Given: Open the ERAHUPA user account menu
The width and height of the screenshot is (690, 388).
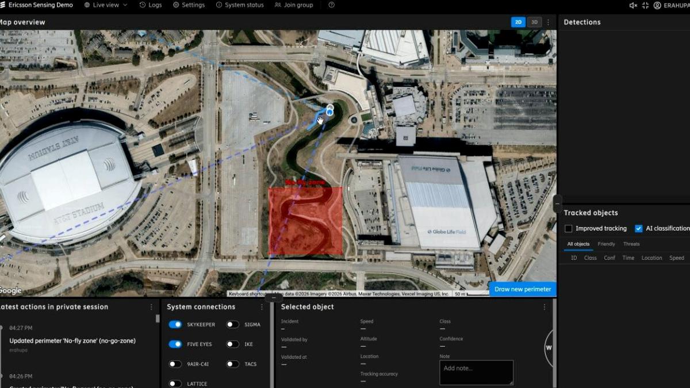Looking at the screenshot, I should tap(671, 5).
